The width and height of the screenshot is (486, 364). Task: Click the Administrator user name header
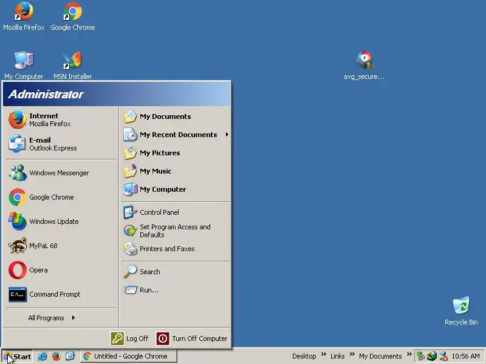click(x=46, y=95)
